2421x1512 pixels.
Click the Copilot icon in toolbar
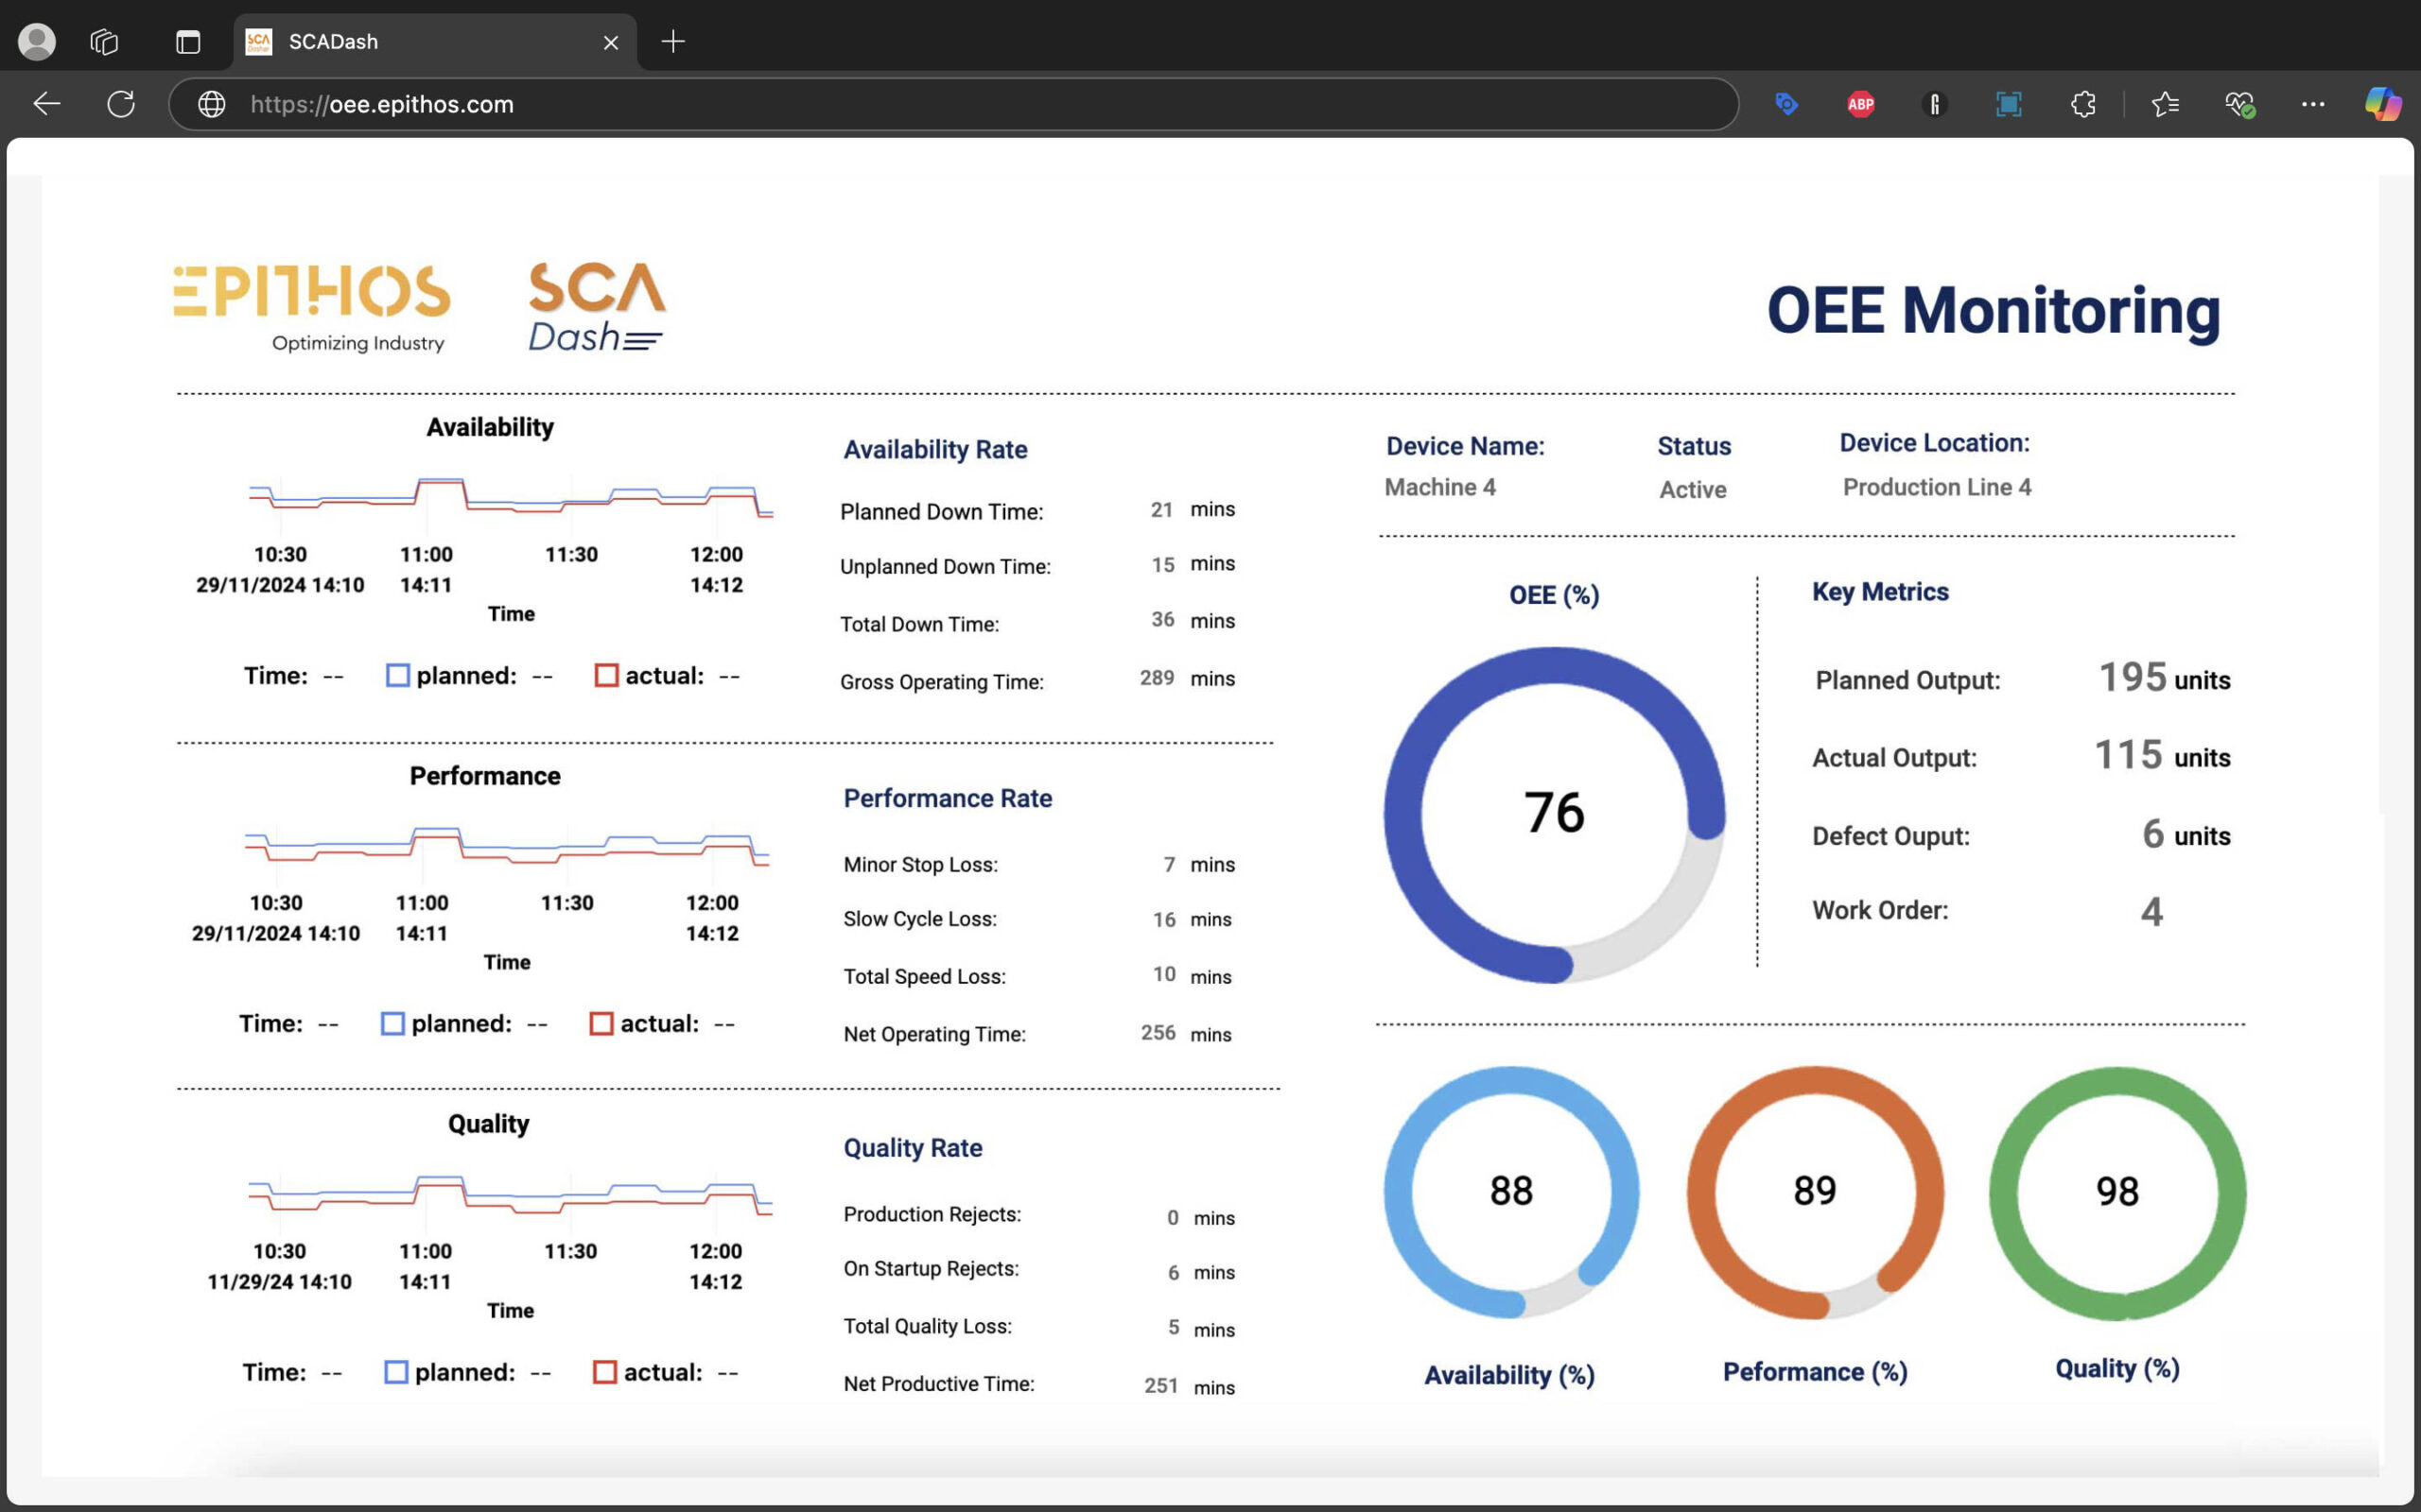(x=2382, y=104)
